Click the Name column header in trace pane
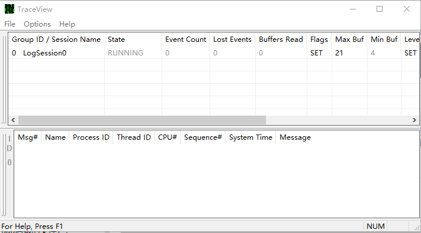This screenshot has width=421, height=233. pyautogui.click(x=55, y=137)
